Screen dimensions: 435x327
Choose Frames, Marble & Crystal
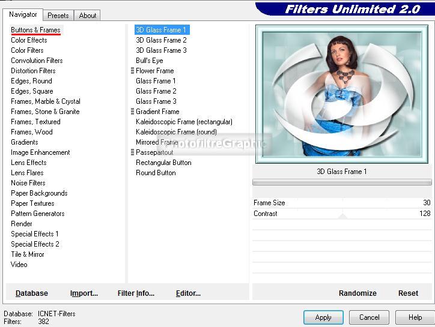pos(46,101)
